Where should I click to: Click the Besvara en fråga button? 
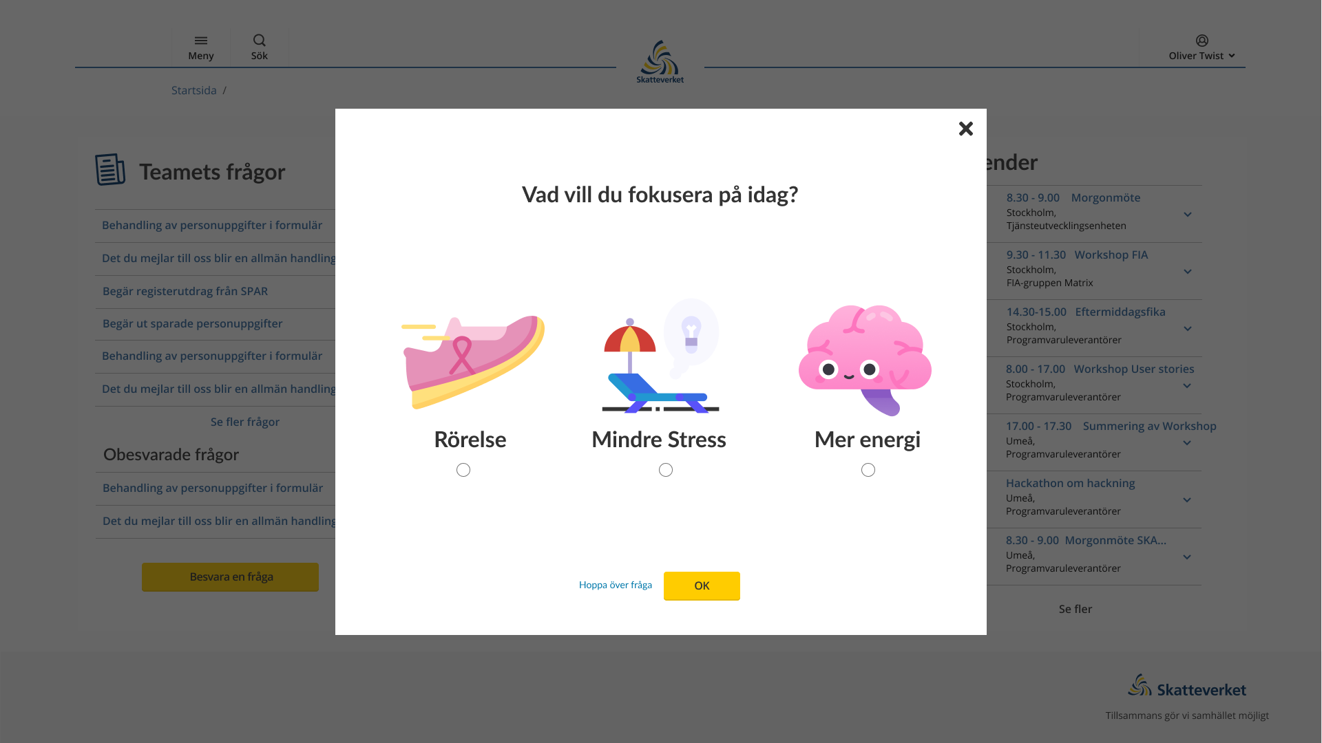coord(230,577)
